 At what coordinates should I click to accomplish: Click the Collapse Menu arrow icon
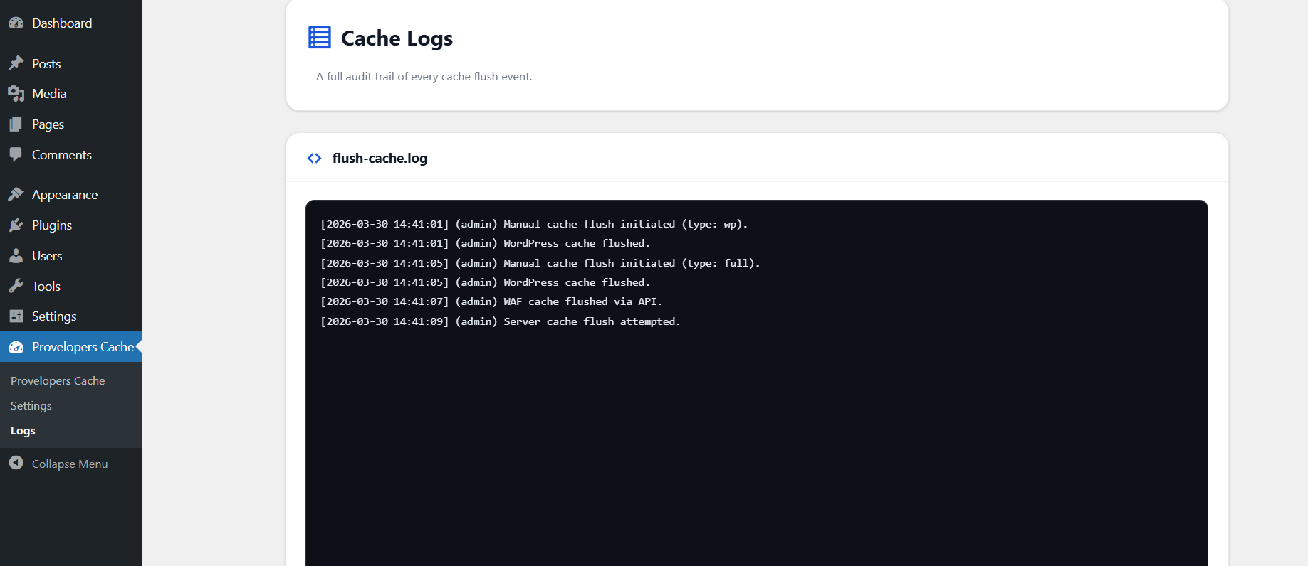click(16, 463)
